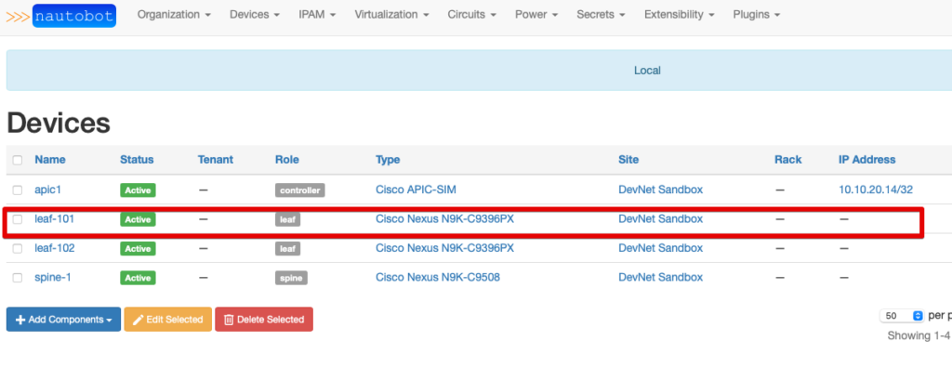
Task: Sort by Type column header
Action: tap(388, 160)
